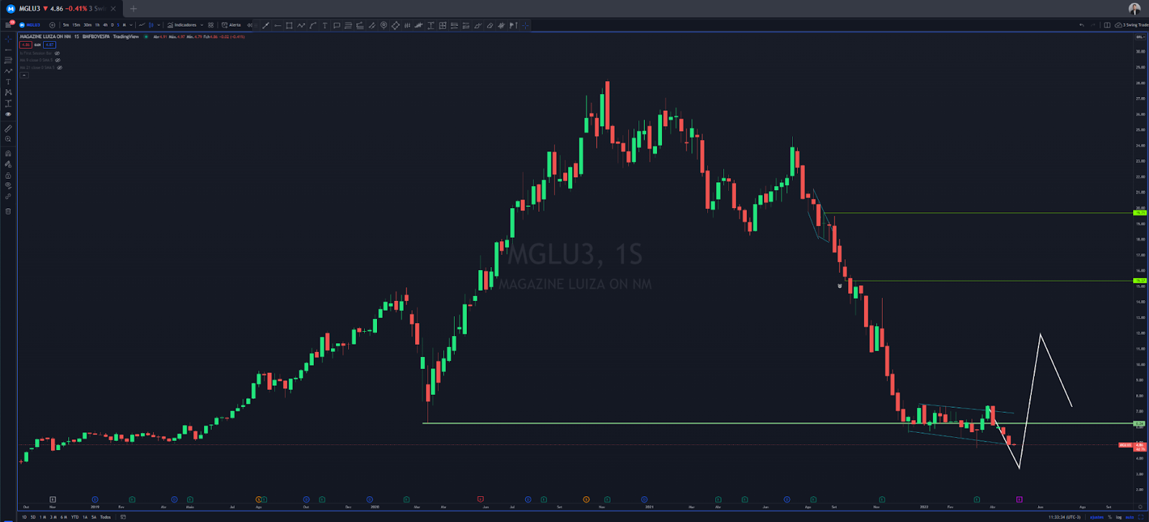
Task: Open the hamburger main menu
Action: tap(8, 25)
